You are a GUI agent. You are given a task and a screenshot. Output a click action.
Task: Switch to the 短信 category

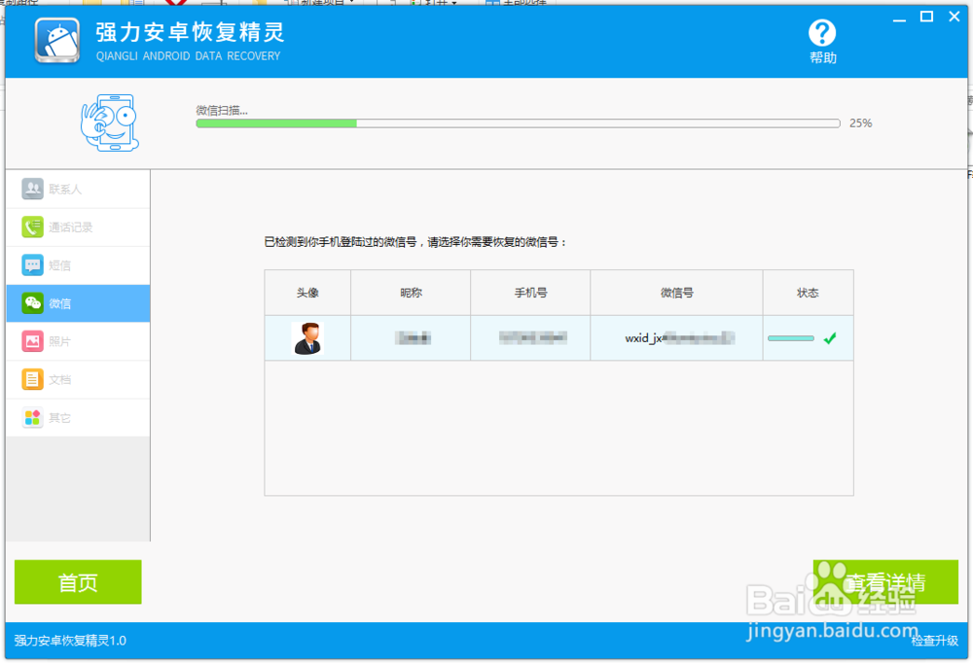point(78,265)
